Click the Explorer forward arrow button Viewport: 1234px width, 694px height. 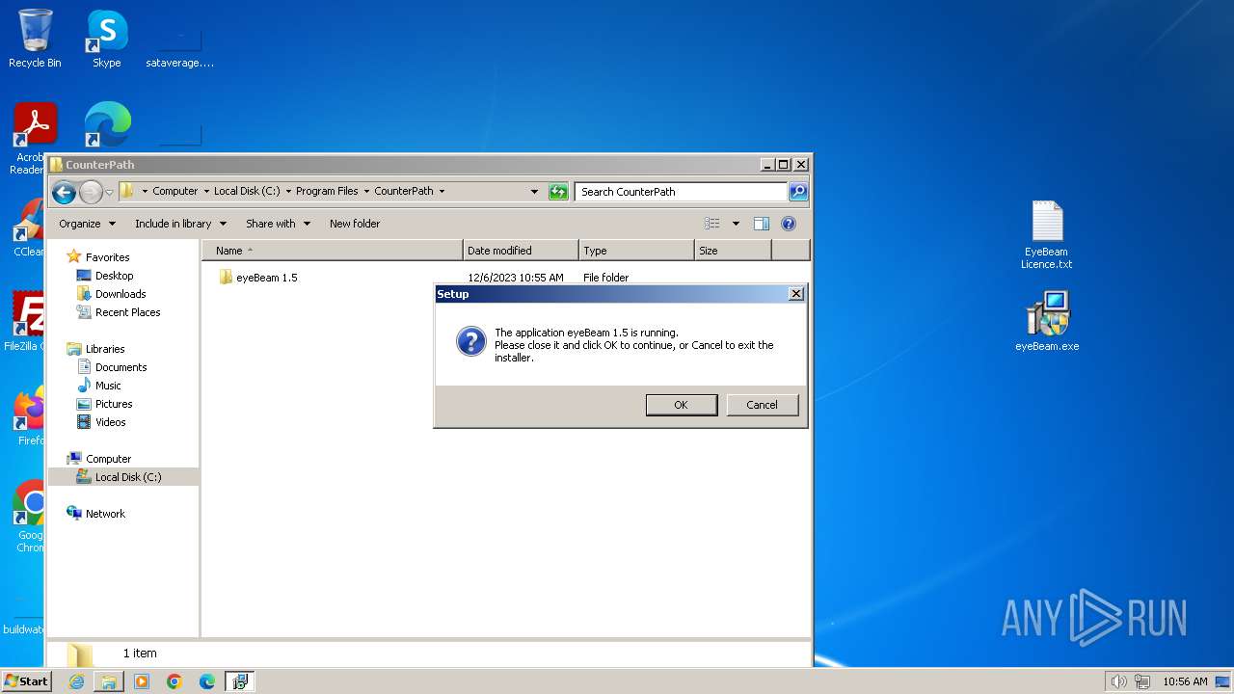(x=91, y=192)
